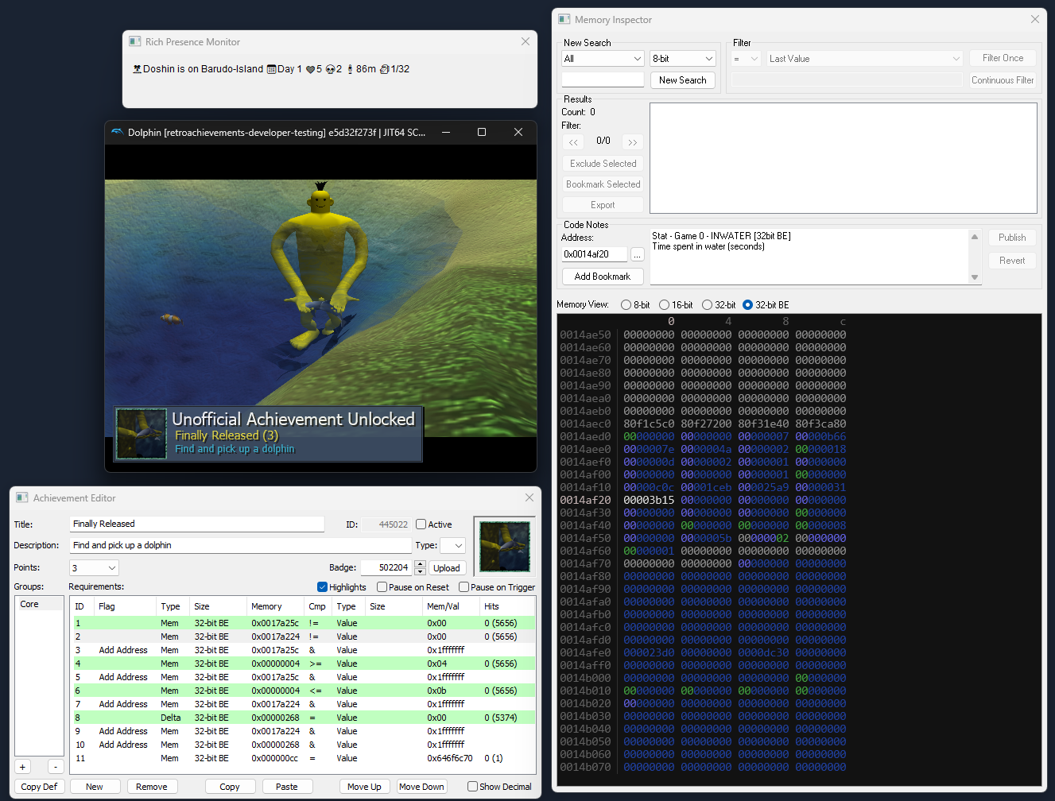This screenshot has width=1055, height=801.
Task: Click the Move Up button
Action: tap(365, 787)
